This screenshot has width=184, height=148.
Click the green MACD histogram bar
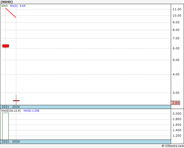coord(5,126)
